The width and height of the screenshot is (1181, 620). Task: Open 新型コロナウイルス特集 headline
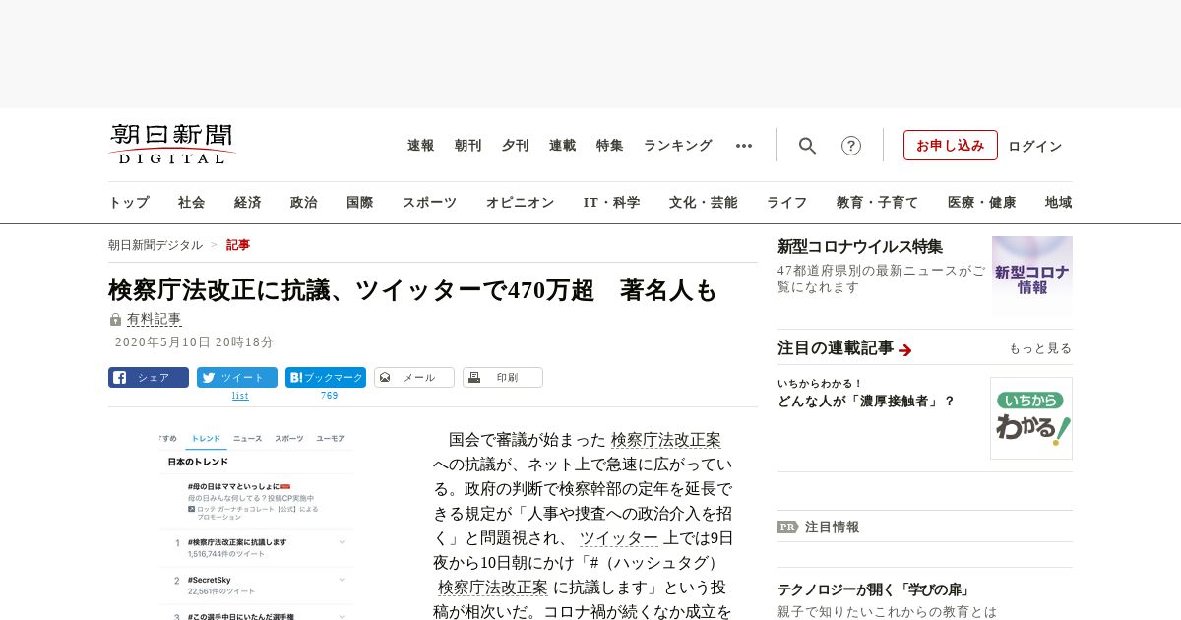click(x=860, y=247)
